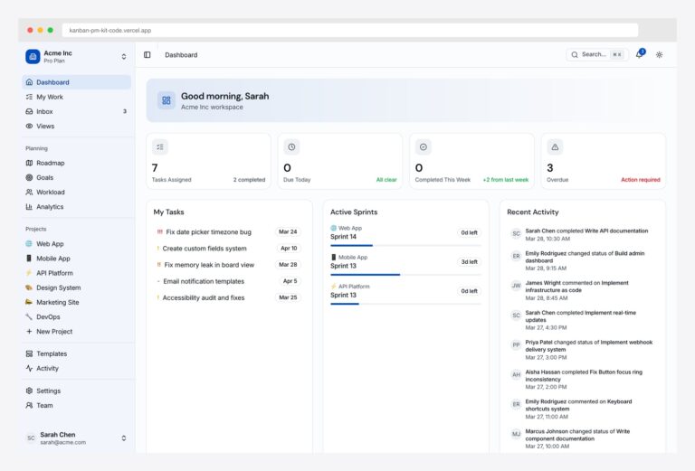Image resolution: width=695 pixels, height=471 pixels.
Task: Open the Accessibility audit and fixes task
Action: click(229, 297)
